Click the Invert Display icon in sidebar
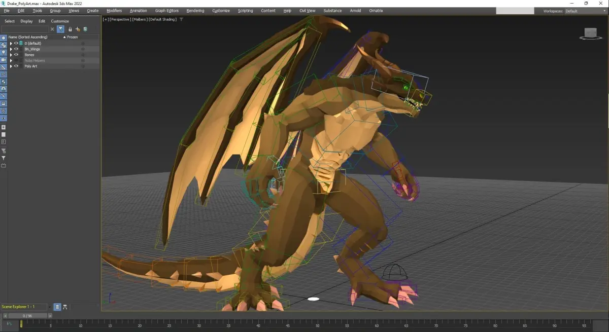 [4, 142]
